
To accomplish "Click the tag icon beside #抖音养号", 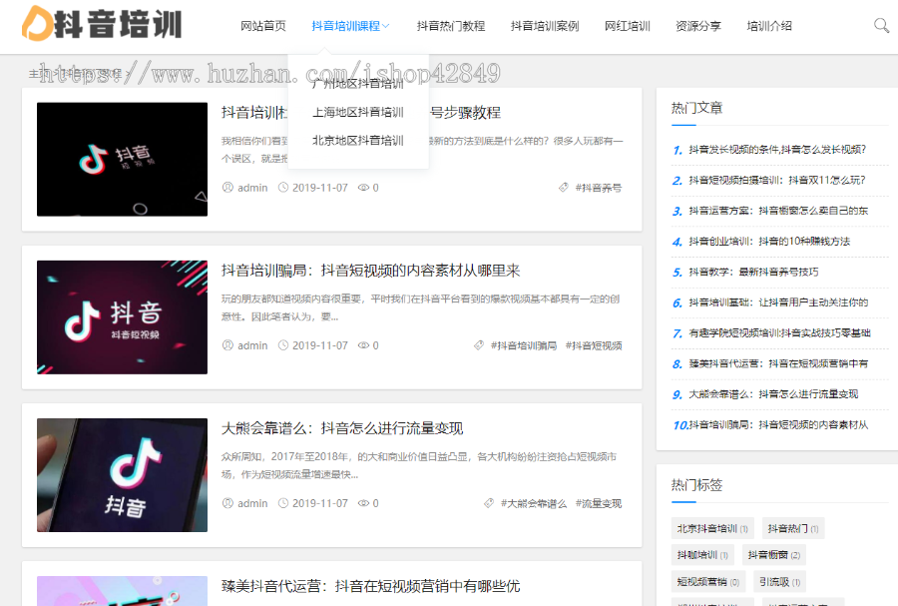I will click(x=564, y=188).
